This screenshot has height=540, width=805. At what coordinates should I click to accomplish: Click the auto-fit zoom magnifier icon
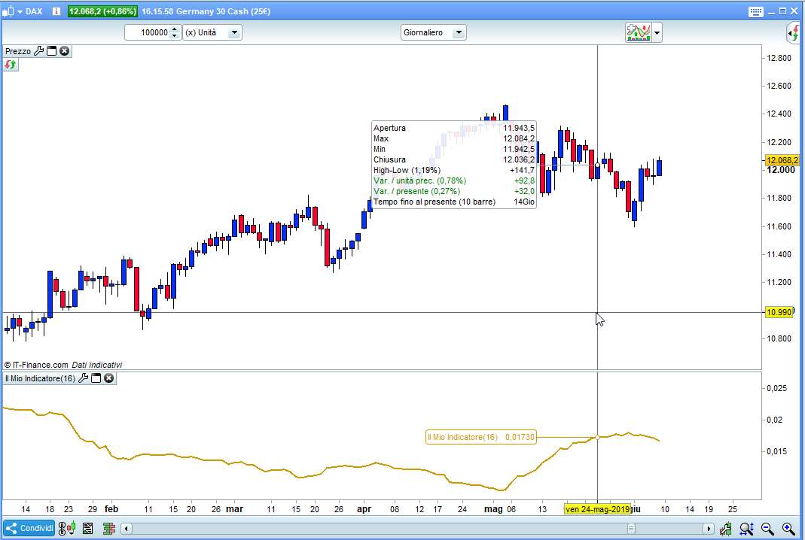746,528
